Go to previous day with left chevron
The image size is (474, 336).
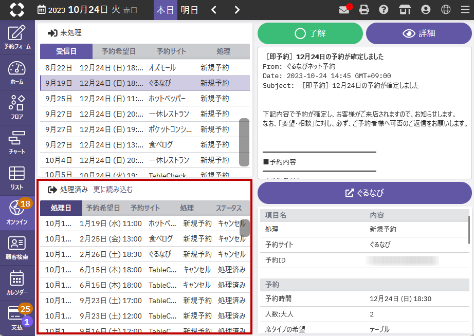pos(214,10)
